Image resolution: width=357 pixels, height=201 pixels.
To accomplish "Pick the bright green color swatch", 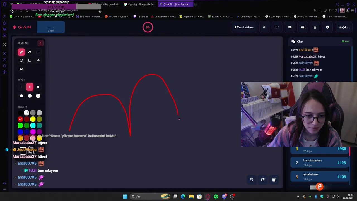I will (20, 126).
